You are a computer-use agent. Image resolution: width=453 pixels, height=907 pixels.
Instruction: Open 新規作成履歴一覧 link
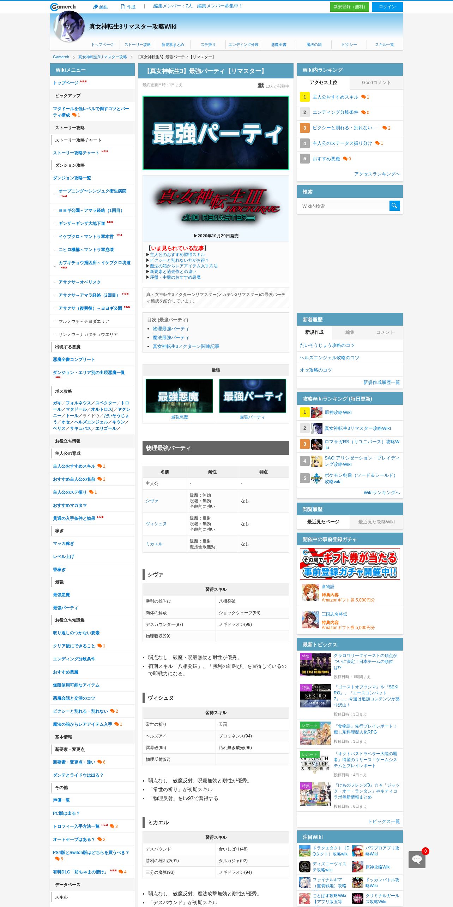click(x=382, y=383)
